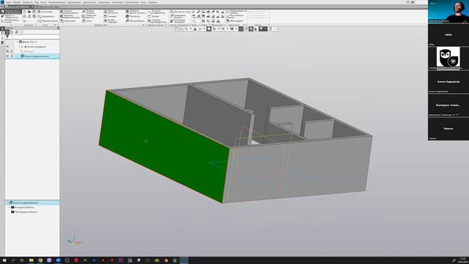
Task: Toggle the second-column marker on the Эскиз:1 row
Action: tap(12, 51)
